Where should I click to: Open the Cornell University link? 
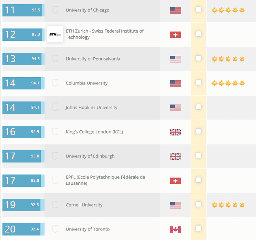pos(84,205)
